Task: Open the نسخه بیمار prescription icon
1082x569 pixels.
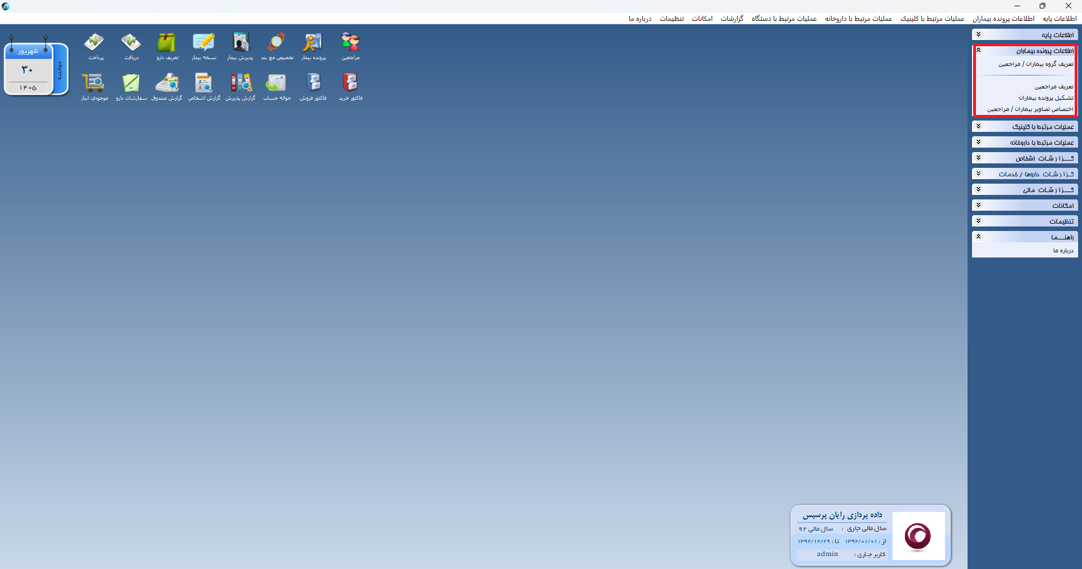Action: tap(204, 46)
